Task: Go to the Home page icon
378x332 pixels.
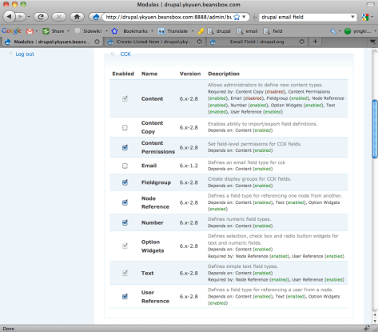Action: pos(77,17)
